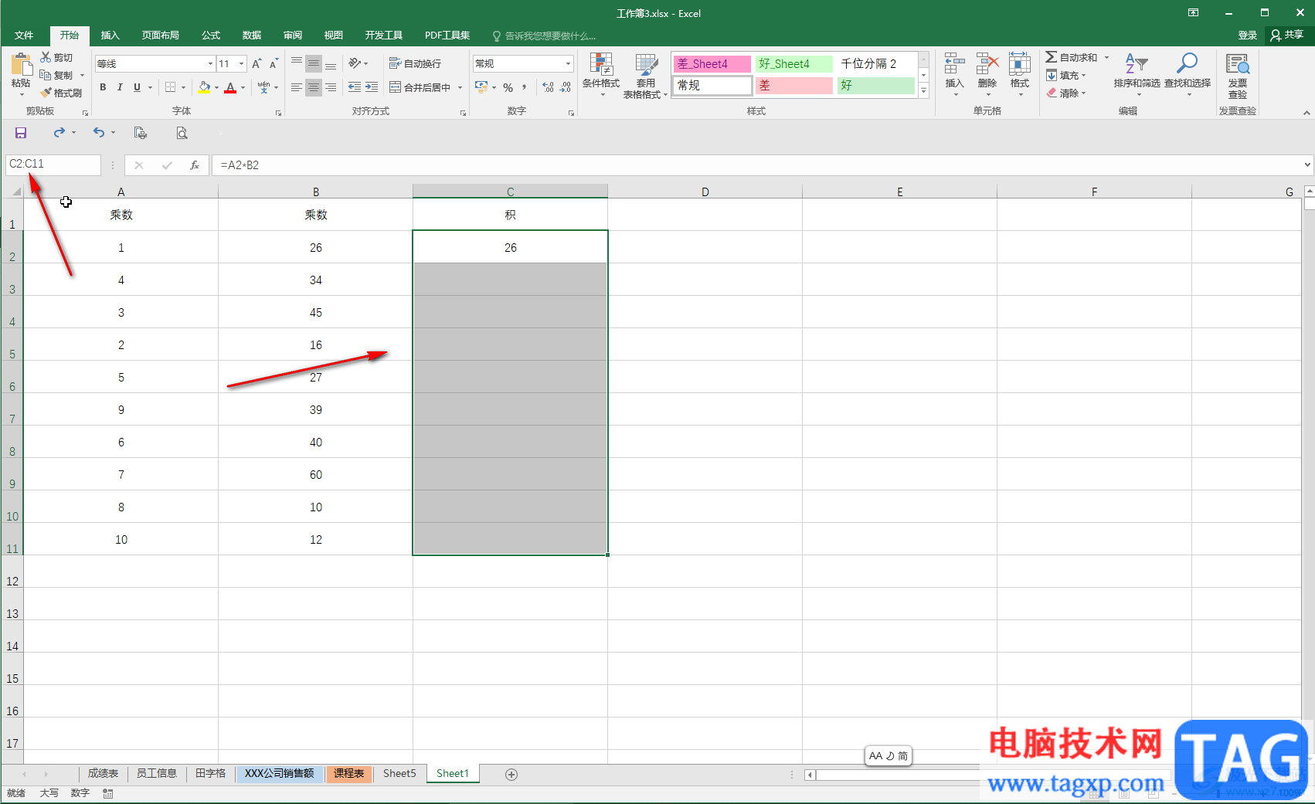This screenshot has width=1315, height=804.
Task: Open Format as Table gallery
Action: pos(645,75)
